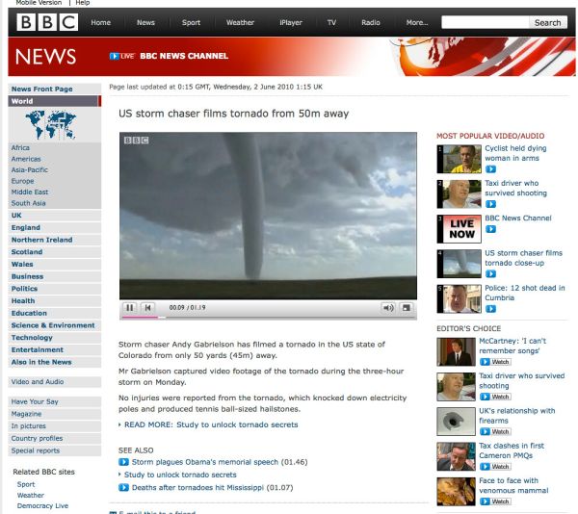Open Also in the News section
This screenshot has height=514, width=578.
(x=54, y=362)
